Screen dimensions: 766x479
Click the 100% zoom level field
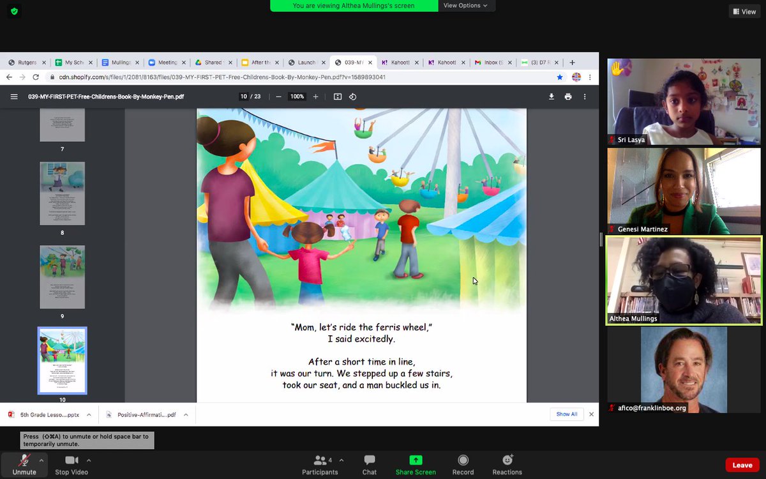click(297, 96)
